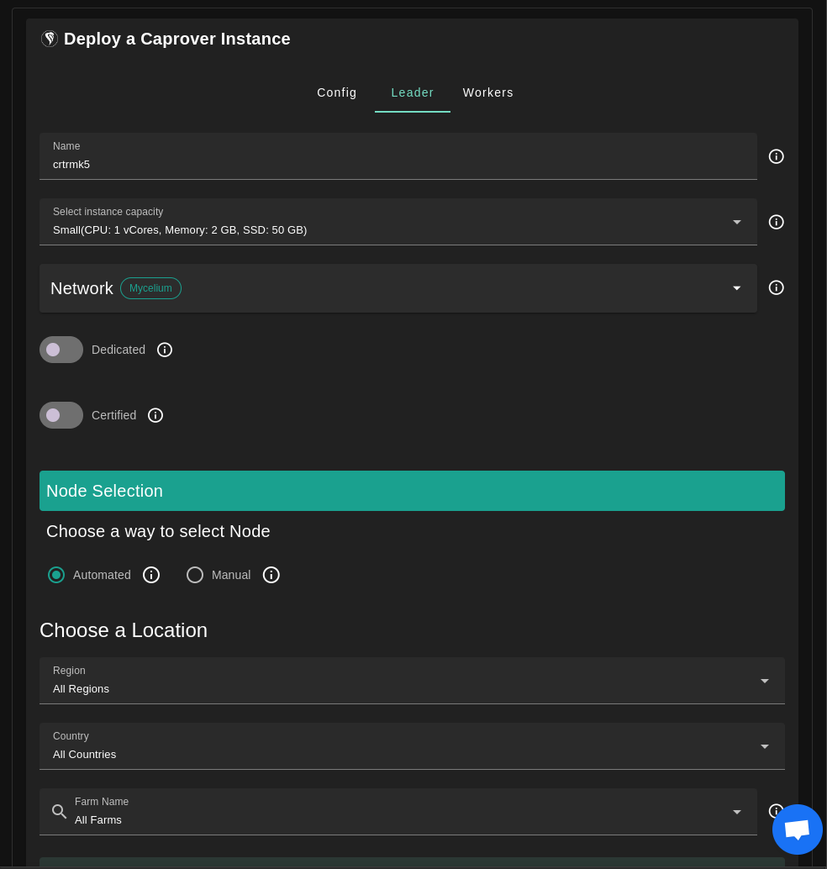Enable the Certified toggle switch

tap(61, 415)
